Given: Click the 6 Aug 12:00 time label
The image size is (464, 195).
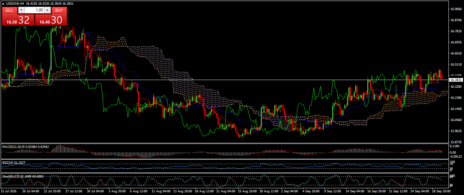Looking at the screenshot, I should click(x=138, y=191).
